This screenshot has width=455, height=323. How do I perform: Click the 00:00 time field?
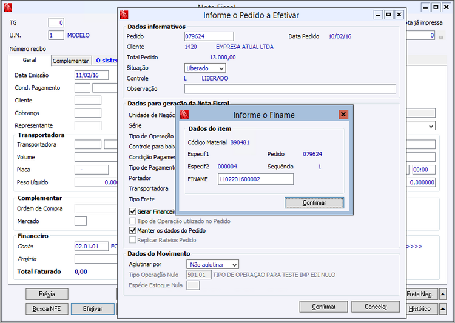(x=424, y=170)
